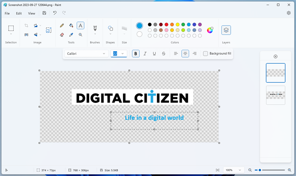Activate the Text tool
Viewport: 296px width, 176px height.
80,26
